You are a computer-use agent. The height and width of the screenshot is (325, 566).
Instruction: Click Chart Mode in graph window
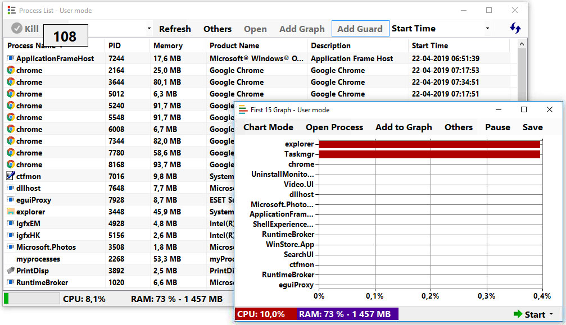coord(268,127)
